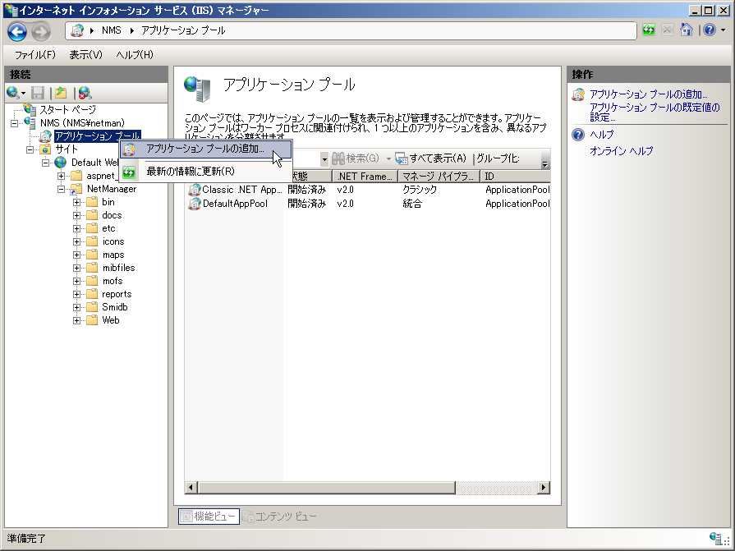Choose 最新の情報に更新(R) in context menu
Viewport: 735px width, 551px height.
(x=206, y=172)
